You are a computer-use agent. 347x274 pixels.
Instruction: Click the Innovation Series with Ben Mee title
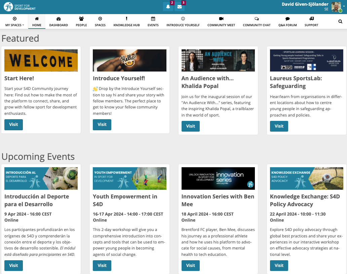(218, 200)
